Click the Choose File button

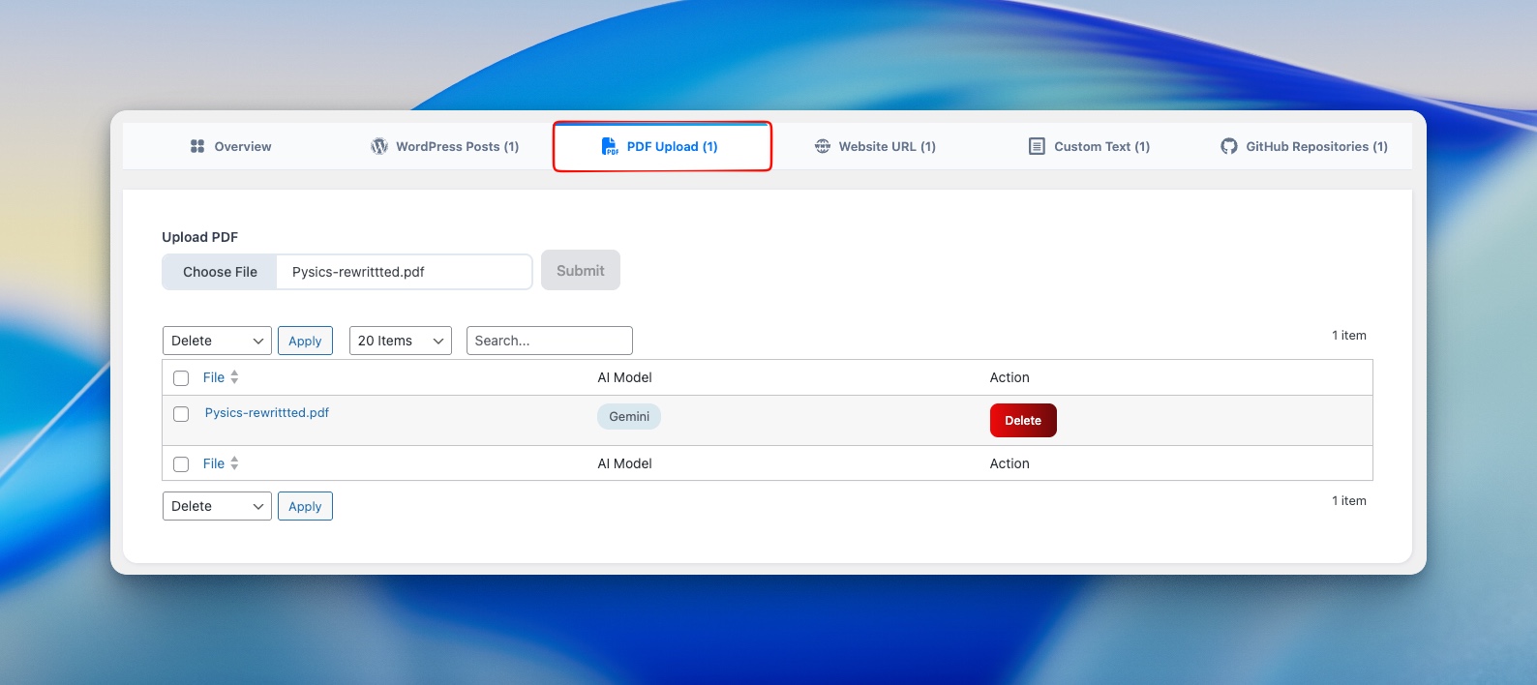pos(220,272)
